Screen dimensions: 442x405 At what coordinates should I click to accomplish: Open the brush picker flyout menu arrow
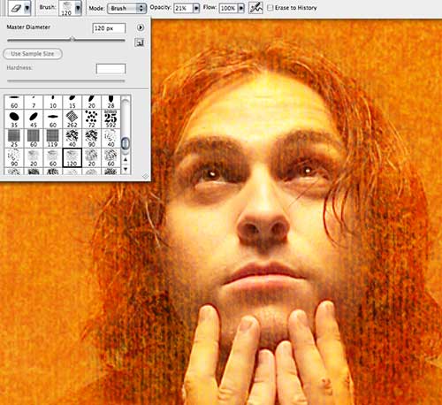tap(141, 27)
